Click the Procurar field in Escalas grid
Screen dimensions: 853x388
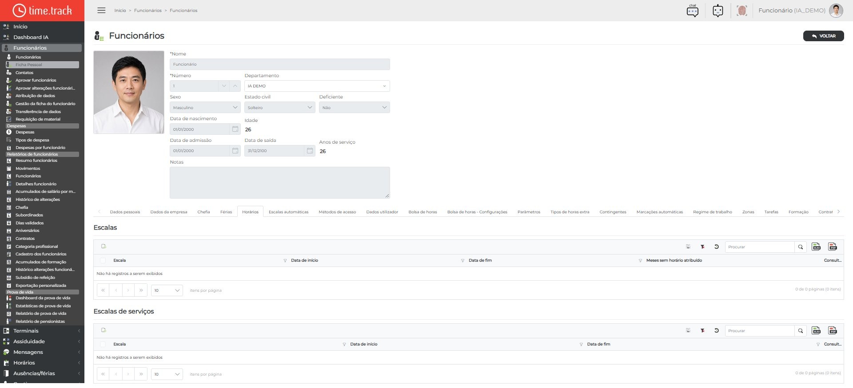tap(760, 247)
